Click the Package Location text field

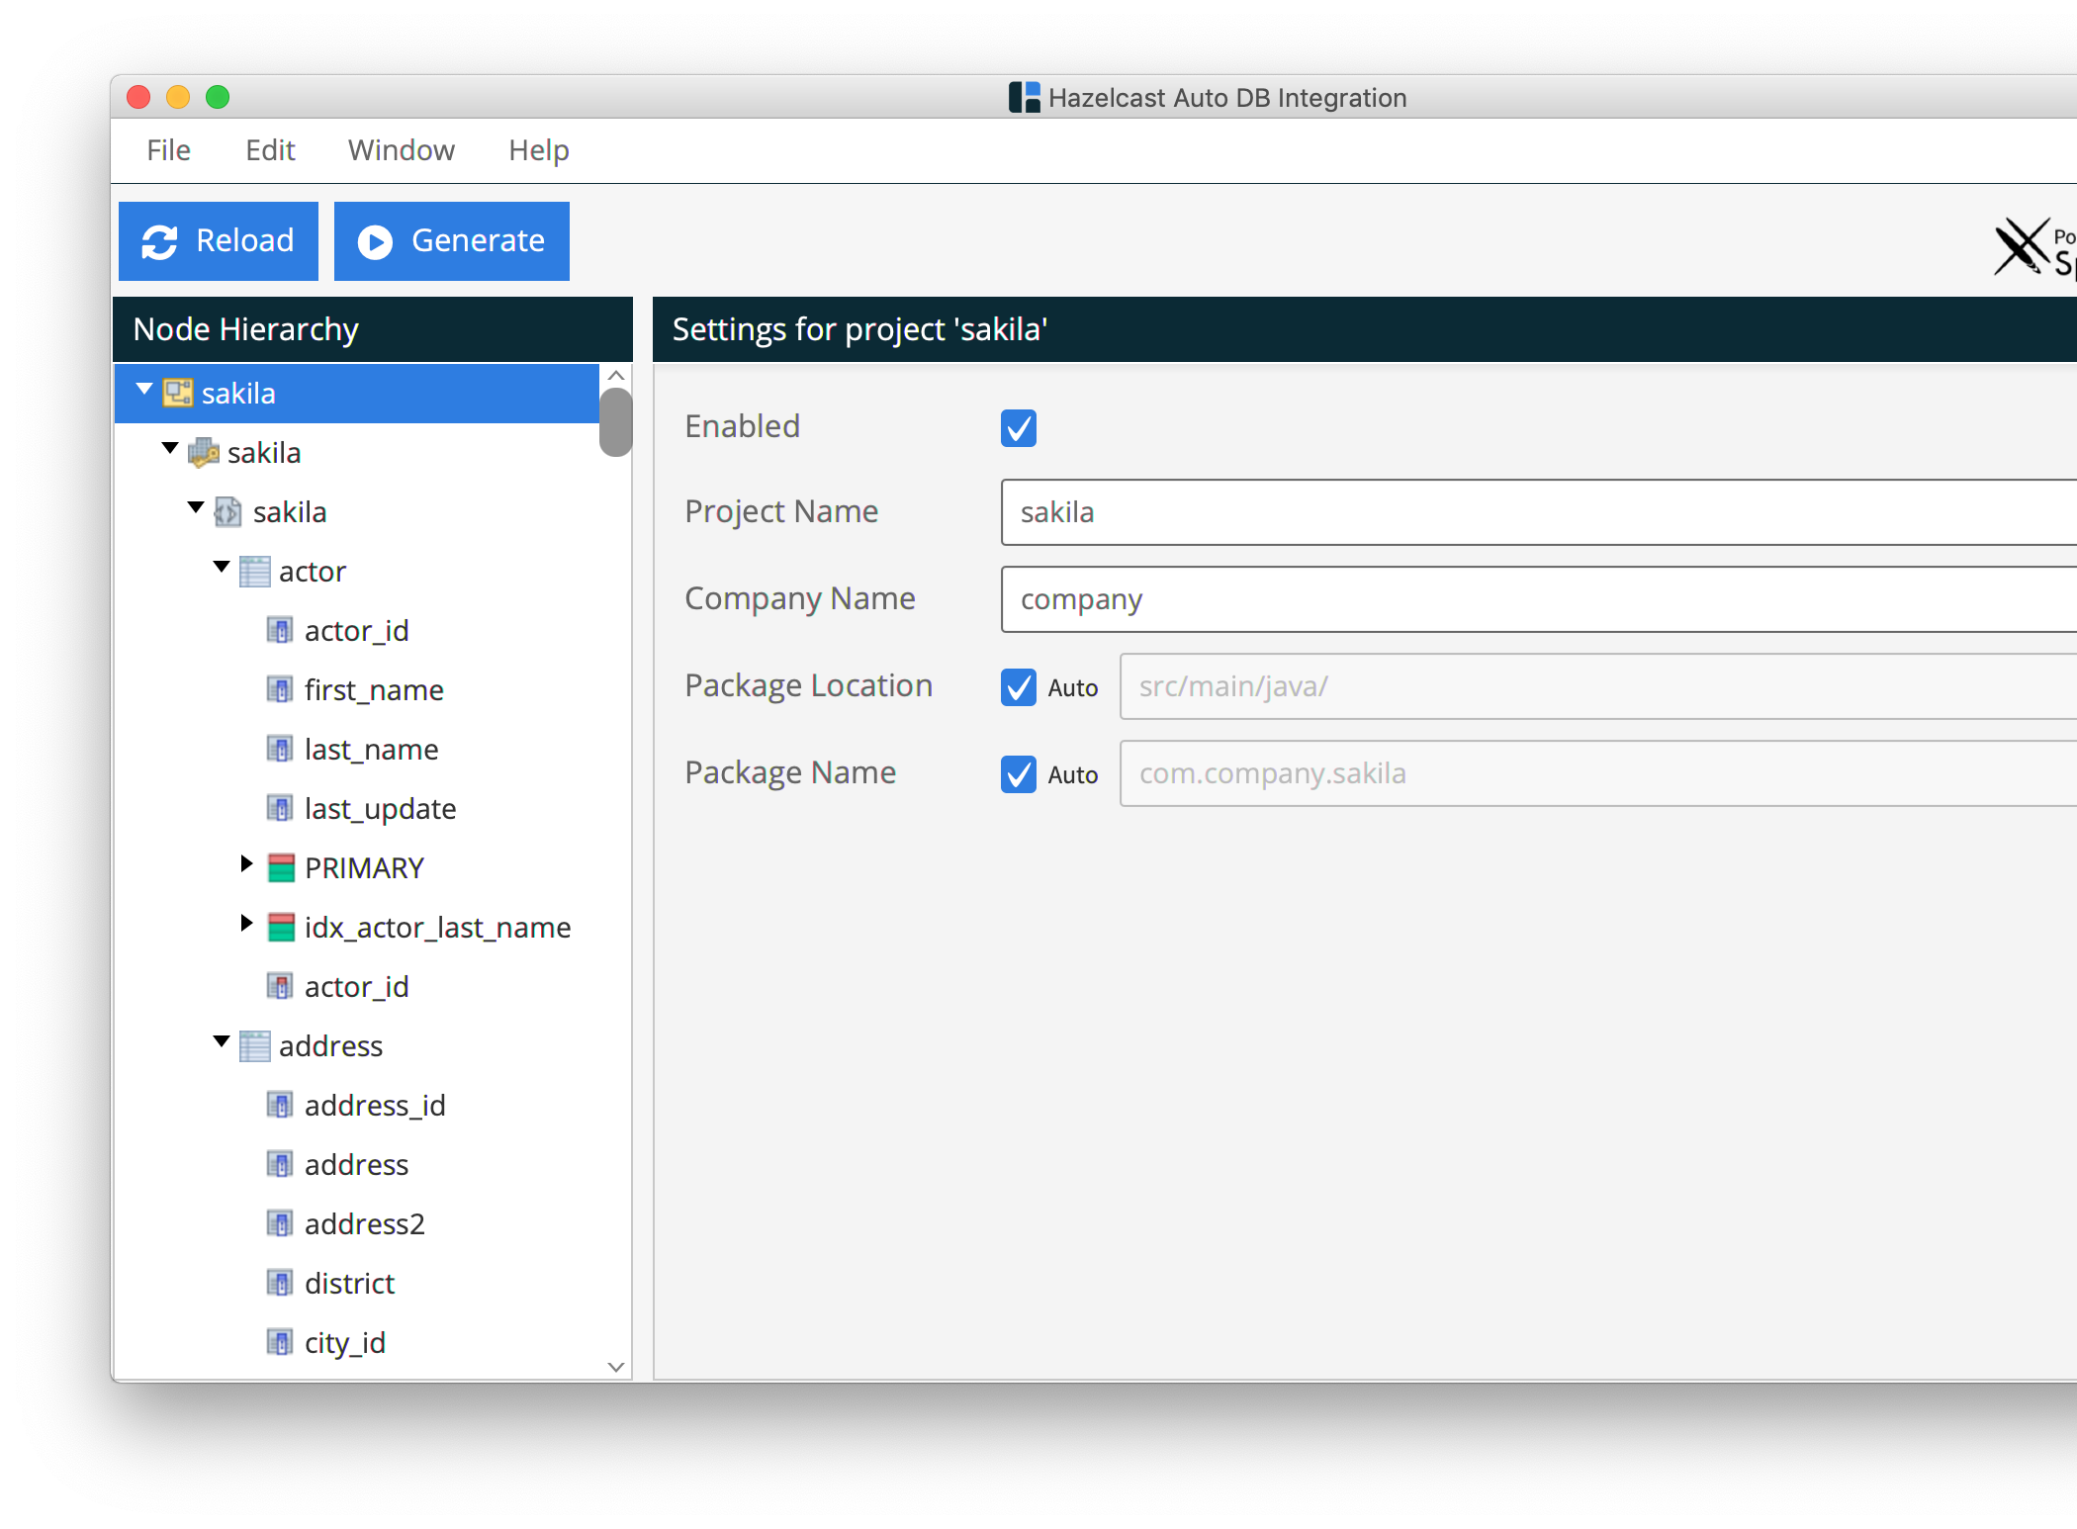coord(1598,686)
